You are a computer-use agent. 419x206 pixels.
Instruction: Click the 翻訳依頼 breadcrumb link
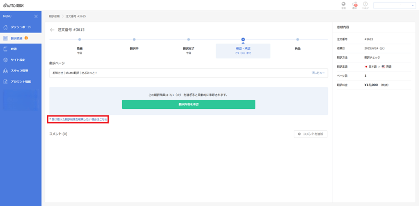click(54, 17)
